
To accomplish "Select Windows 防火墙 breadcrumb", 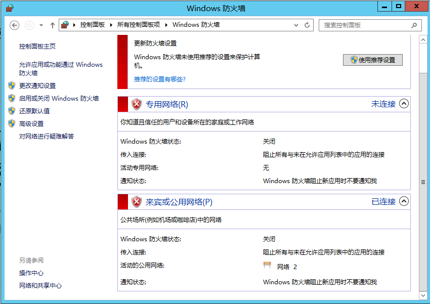I will pyautogui.click(x=196, y=25).
